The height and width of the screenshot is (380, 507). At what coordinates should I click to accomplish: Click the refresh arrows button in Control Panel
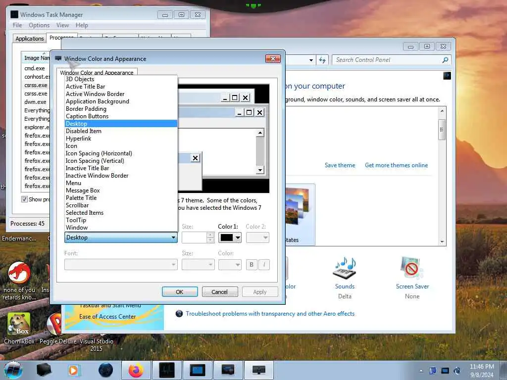pos(322,60)
